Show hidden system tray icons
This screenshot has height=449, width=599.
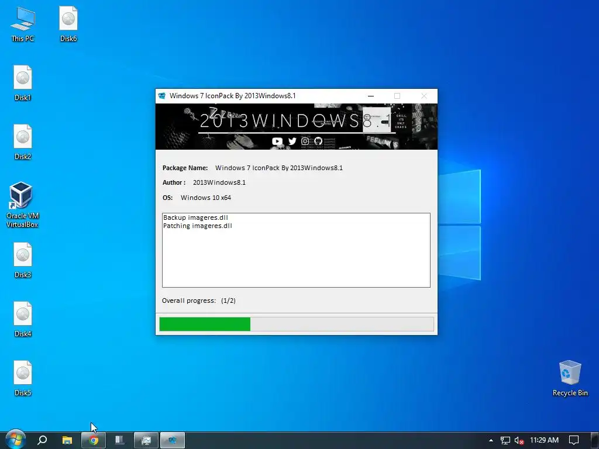(491, 440)
